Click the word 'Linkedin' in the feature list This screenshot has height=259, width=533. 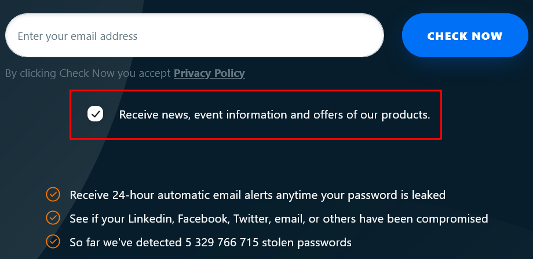coord(150,219)
